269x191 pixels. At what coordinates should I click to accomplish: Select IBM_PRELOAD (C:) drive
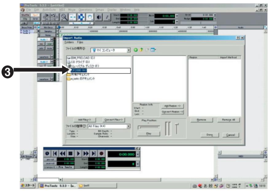point(81,58)
